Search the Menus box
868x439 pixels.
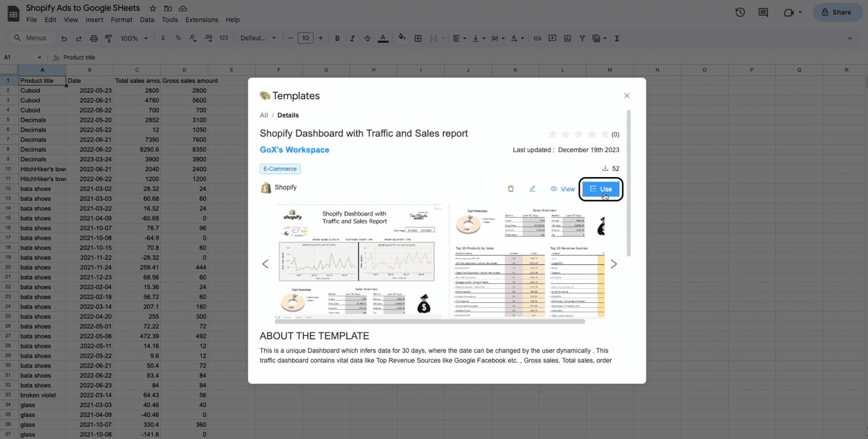(x=32, y=38)
